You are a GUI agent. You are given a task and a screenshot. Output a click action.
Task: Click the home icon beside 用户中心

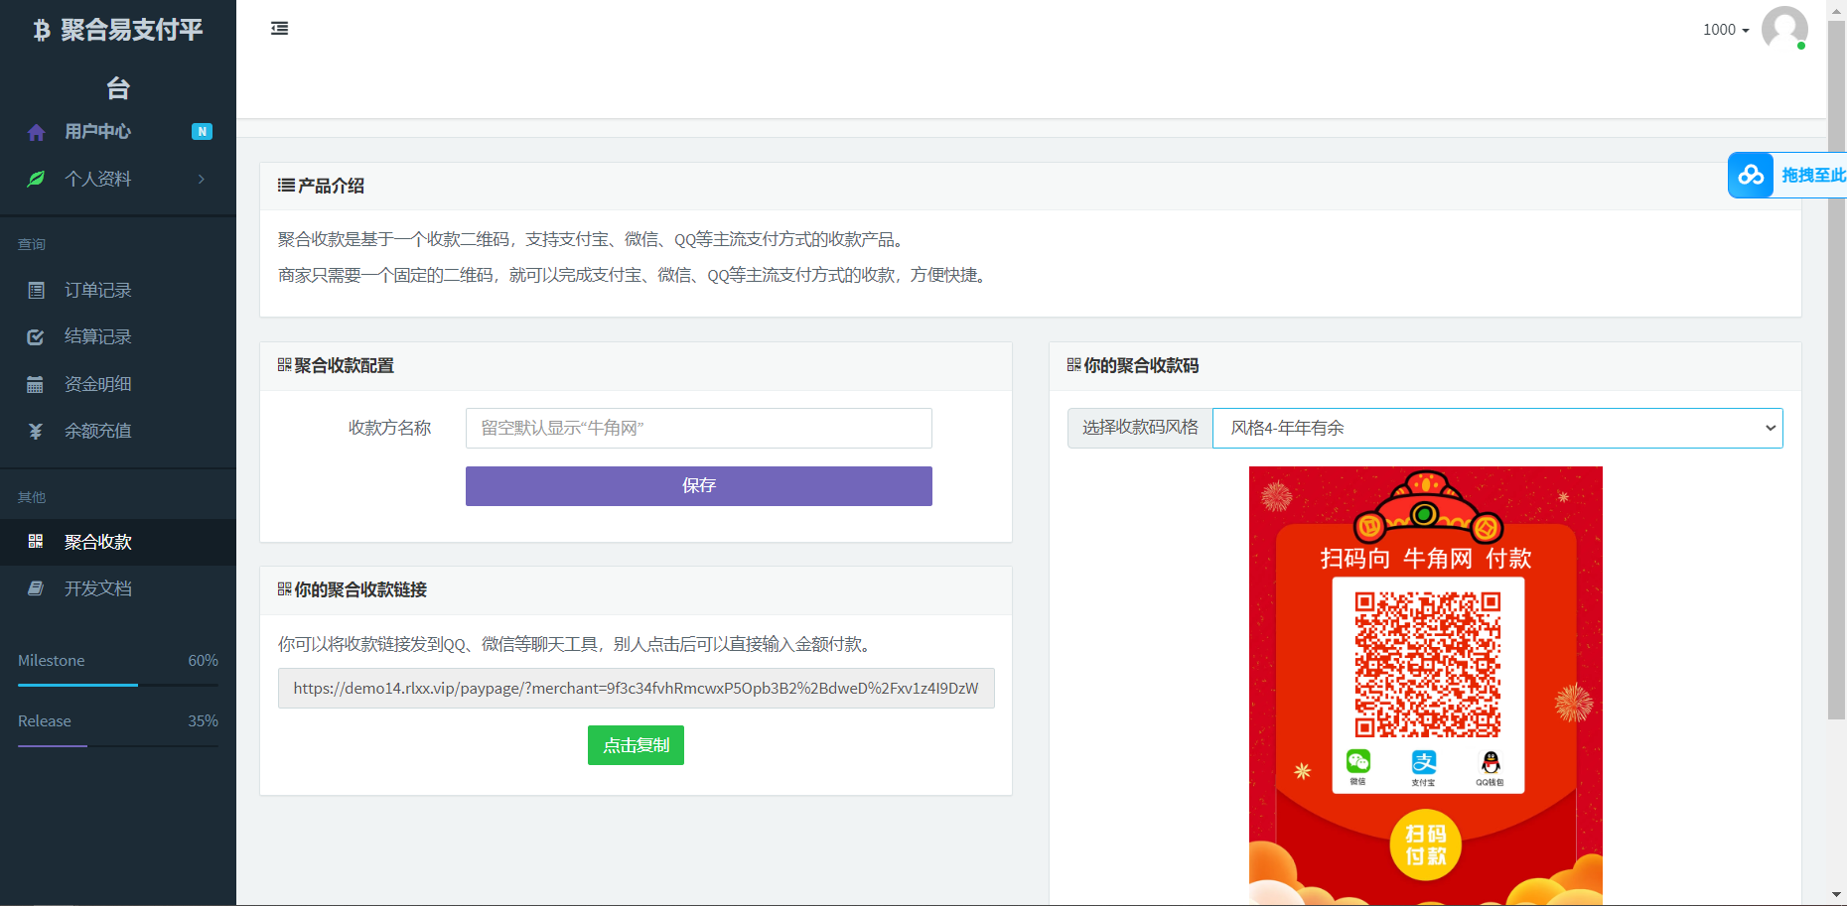[37, 132]
